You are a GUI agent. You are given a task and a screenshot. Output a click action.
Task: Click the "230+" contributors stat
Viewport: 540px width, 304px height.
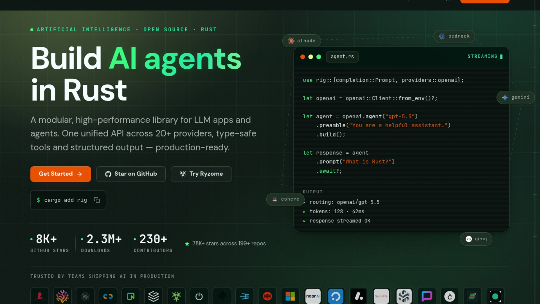[153, 239]
